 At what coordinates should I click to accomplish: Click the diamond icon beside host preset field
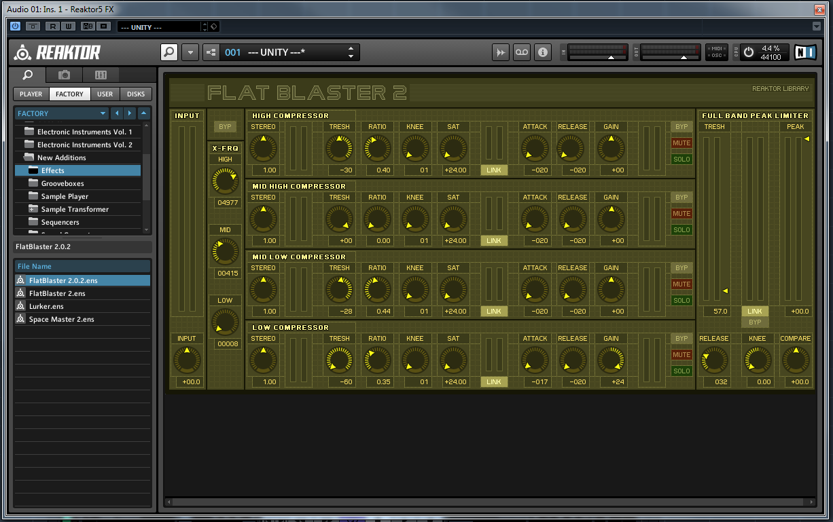point(213,26)
